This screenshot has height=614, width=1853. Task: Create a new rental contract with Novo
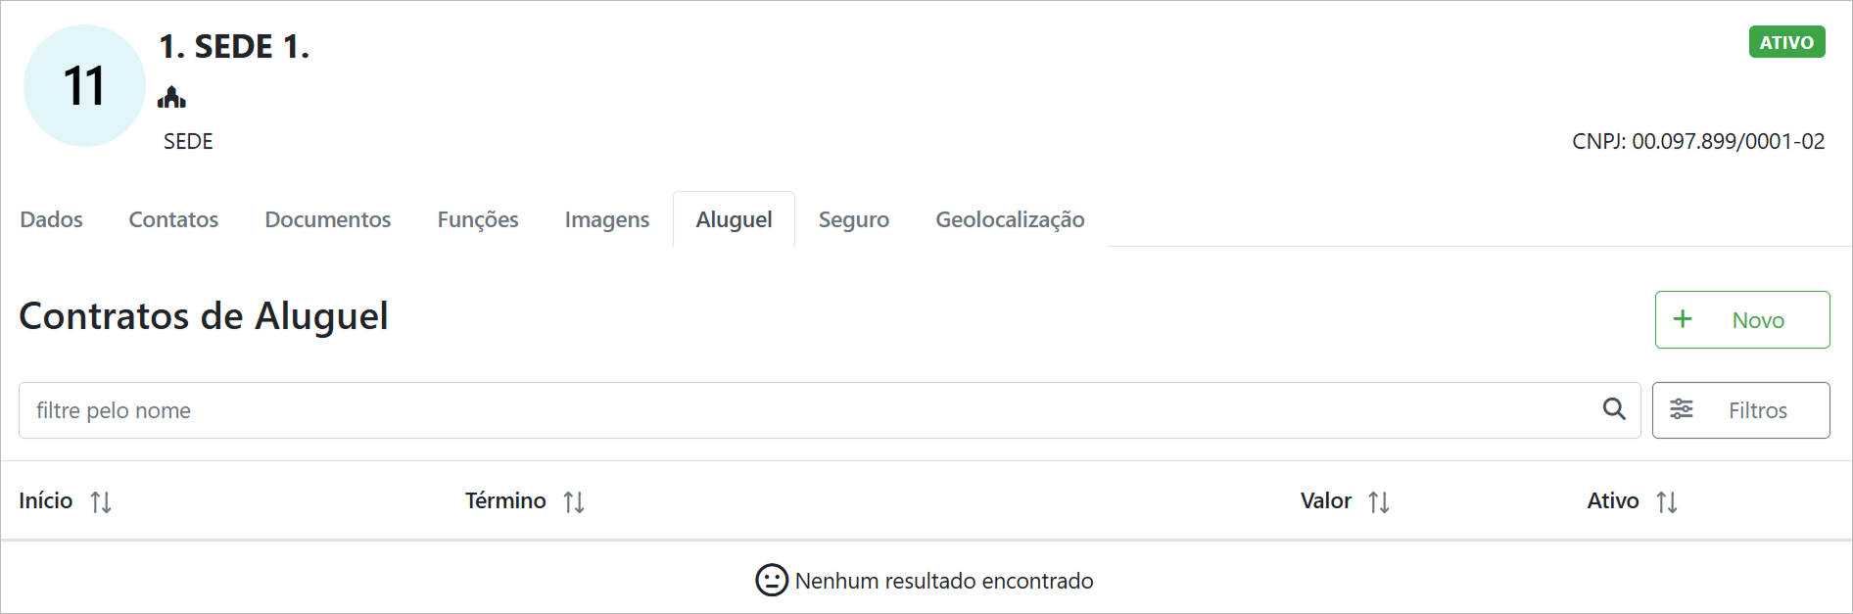coord(1742,319)
